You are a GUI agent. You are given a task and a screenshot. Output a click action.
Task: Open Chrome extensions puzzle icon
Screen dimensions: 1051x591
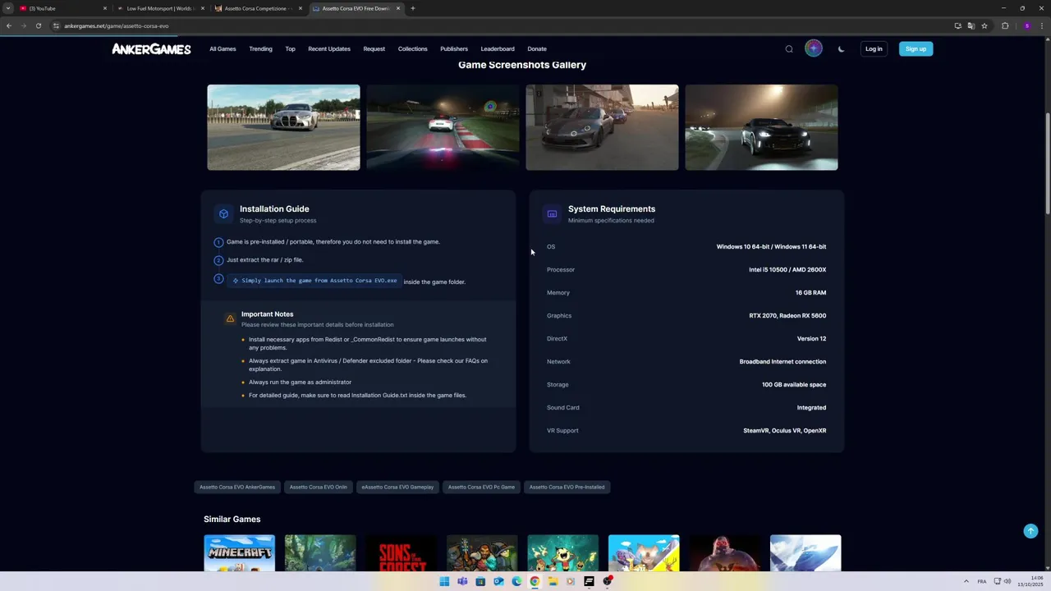(x=1005, y=25)
